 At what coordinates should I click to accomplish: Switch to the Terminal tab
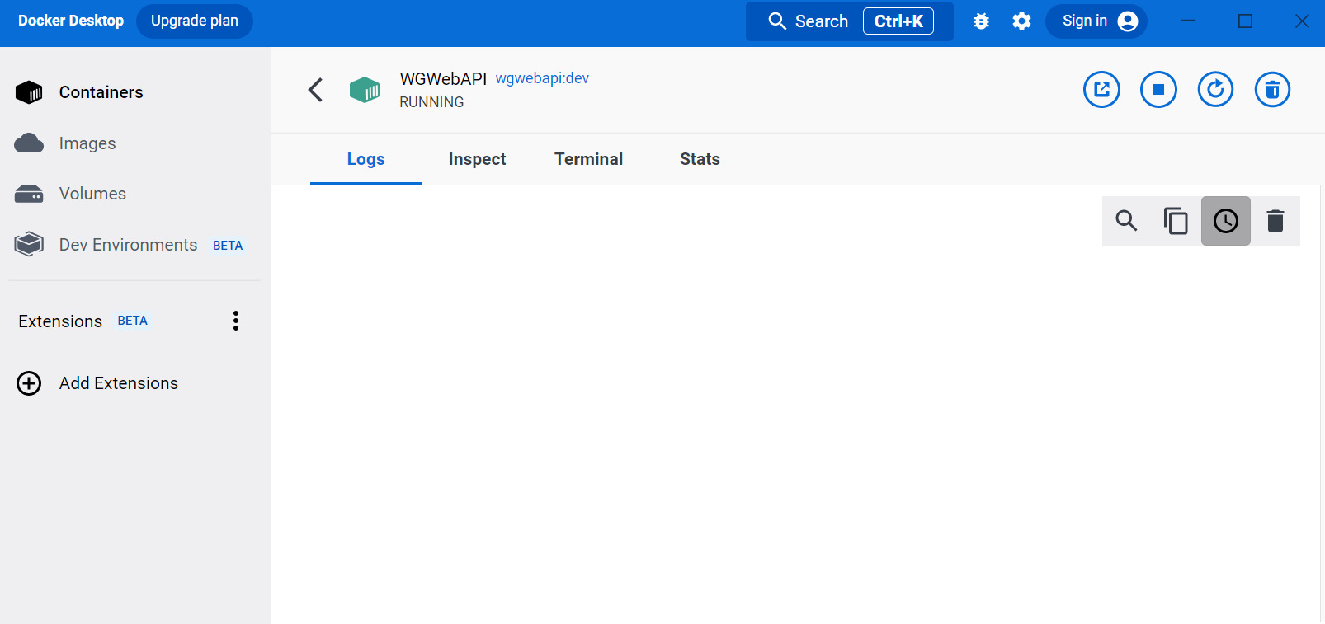click(588, 159)
